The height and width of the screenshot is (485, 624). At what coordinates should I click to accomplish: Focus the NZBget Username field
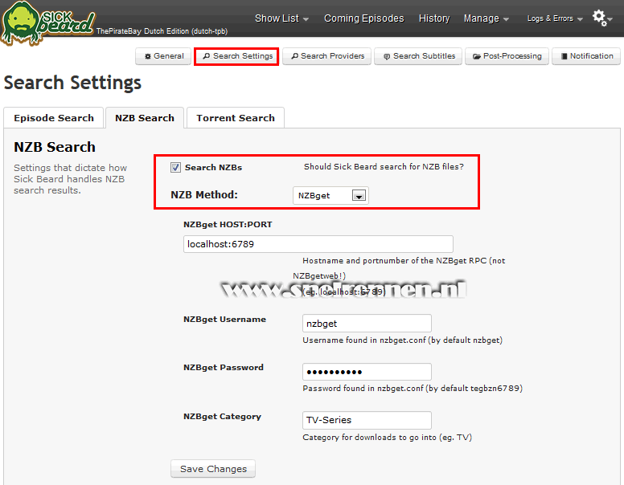(367, 324)
